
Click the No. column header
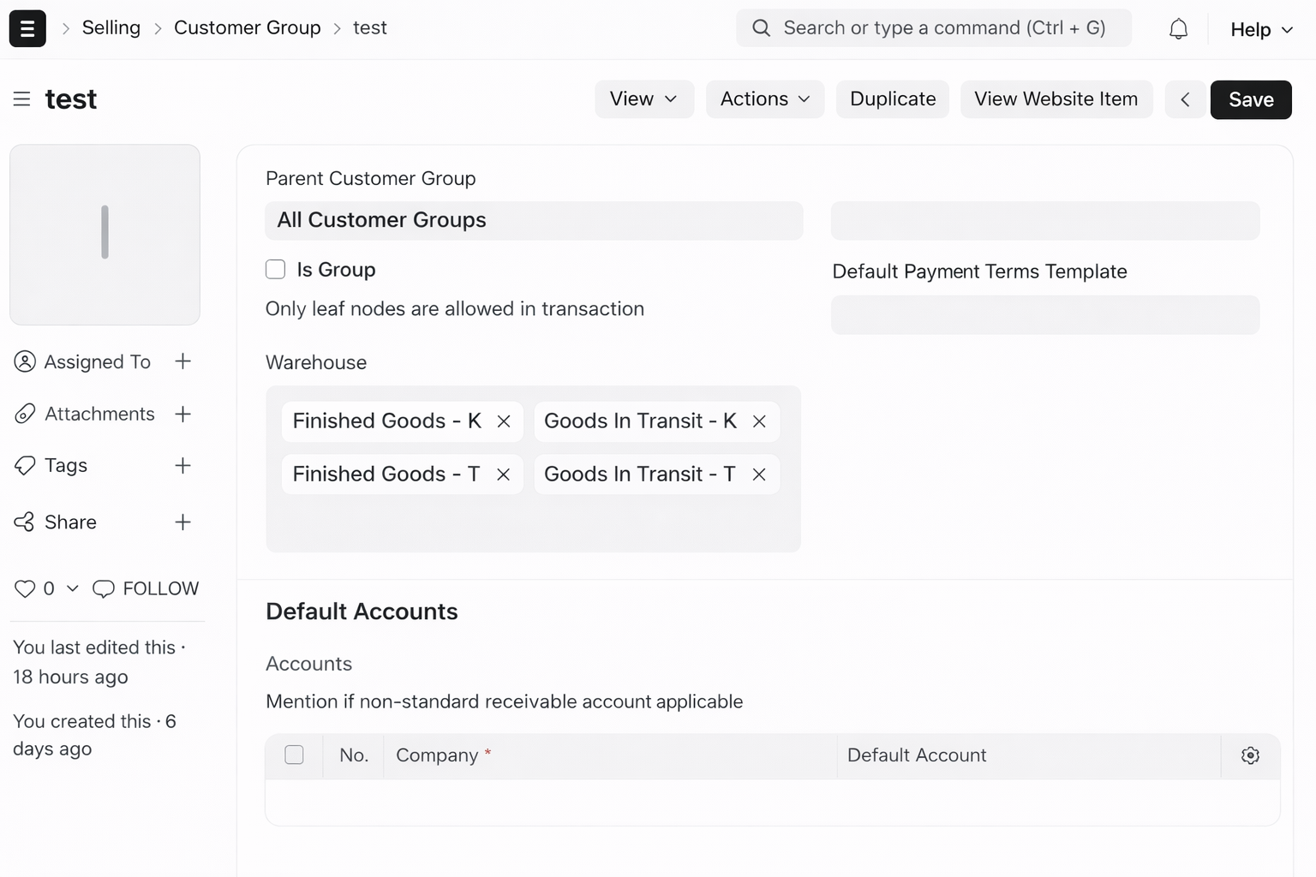[x=354, y=755]
